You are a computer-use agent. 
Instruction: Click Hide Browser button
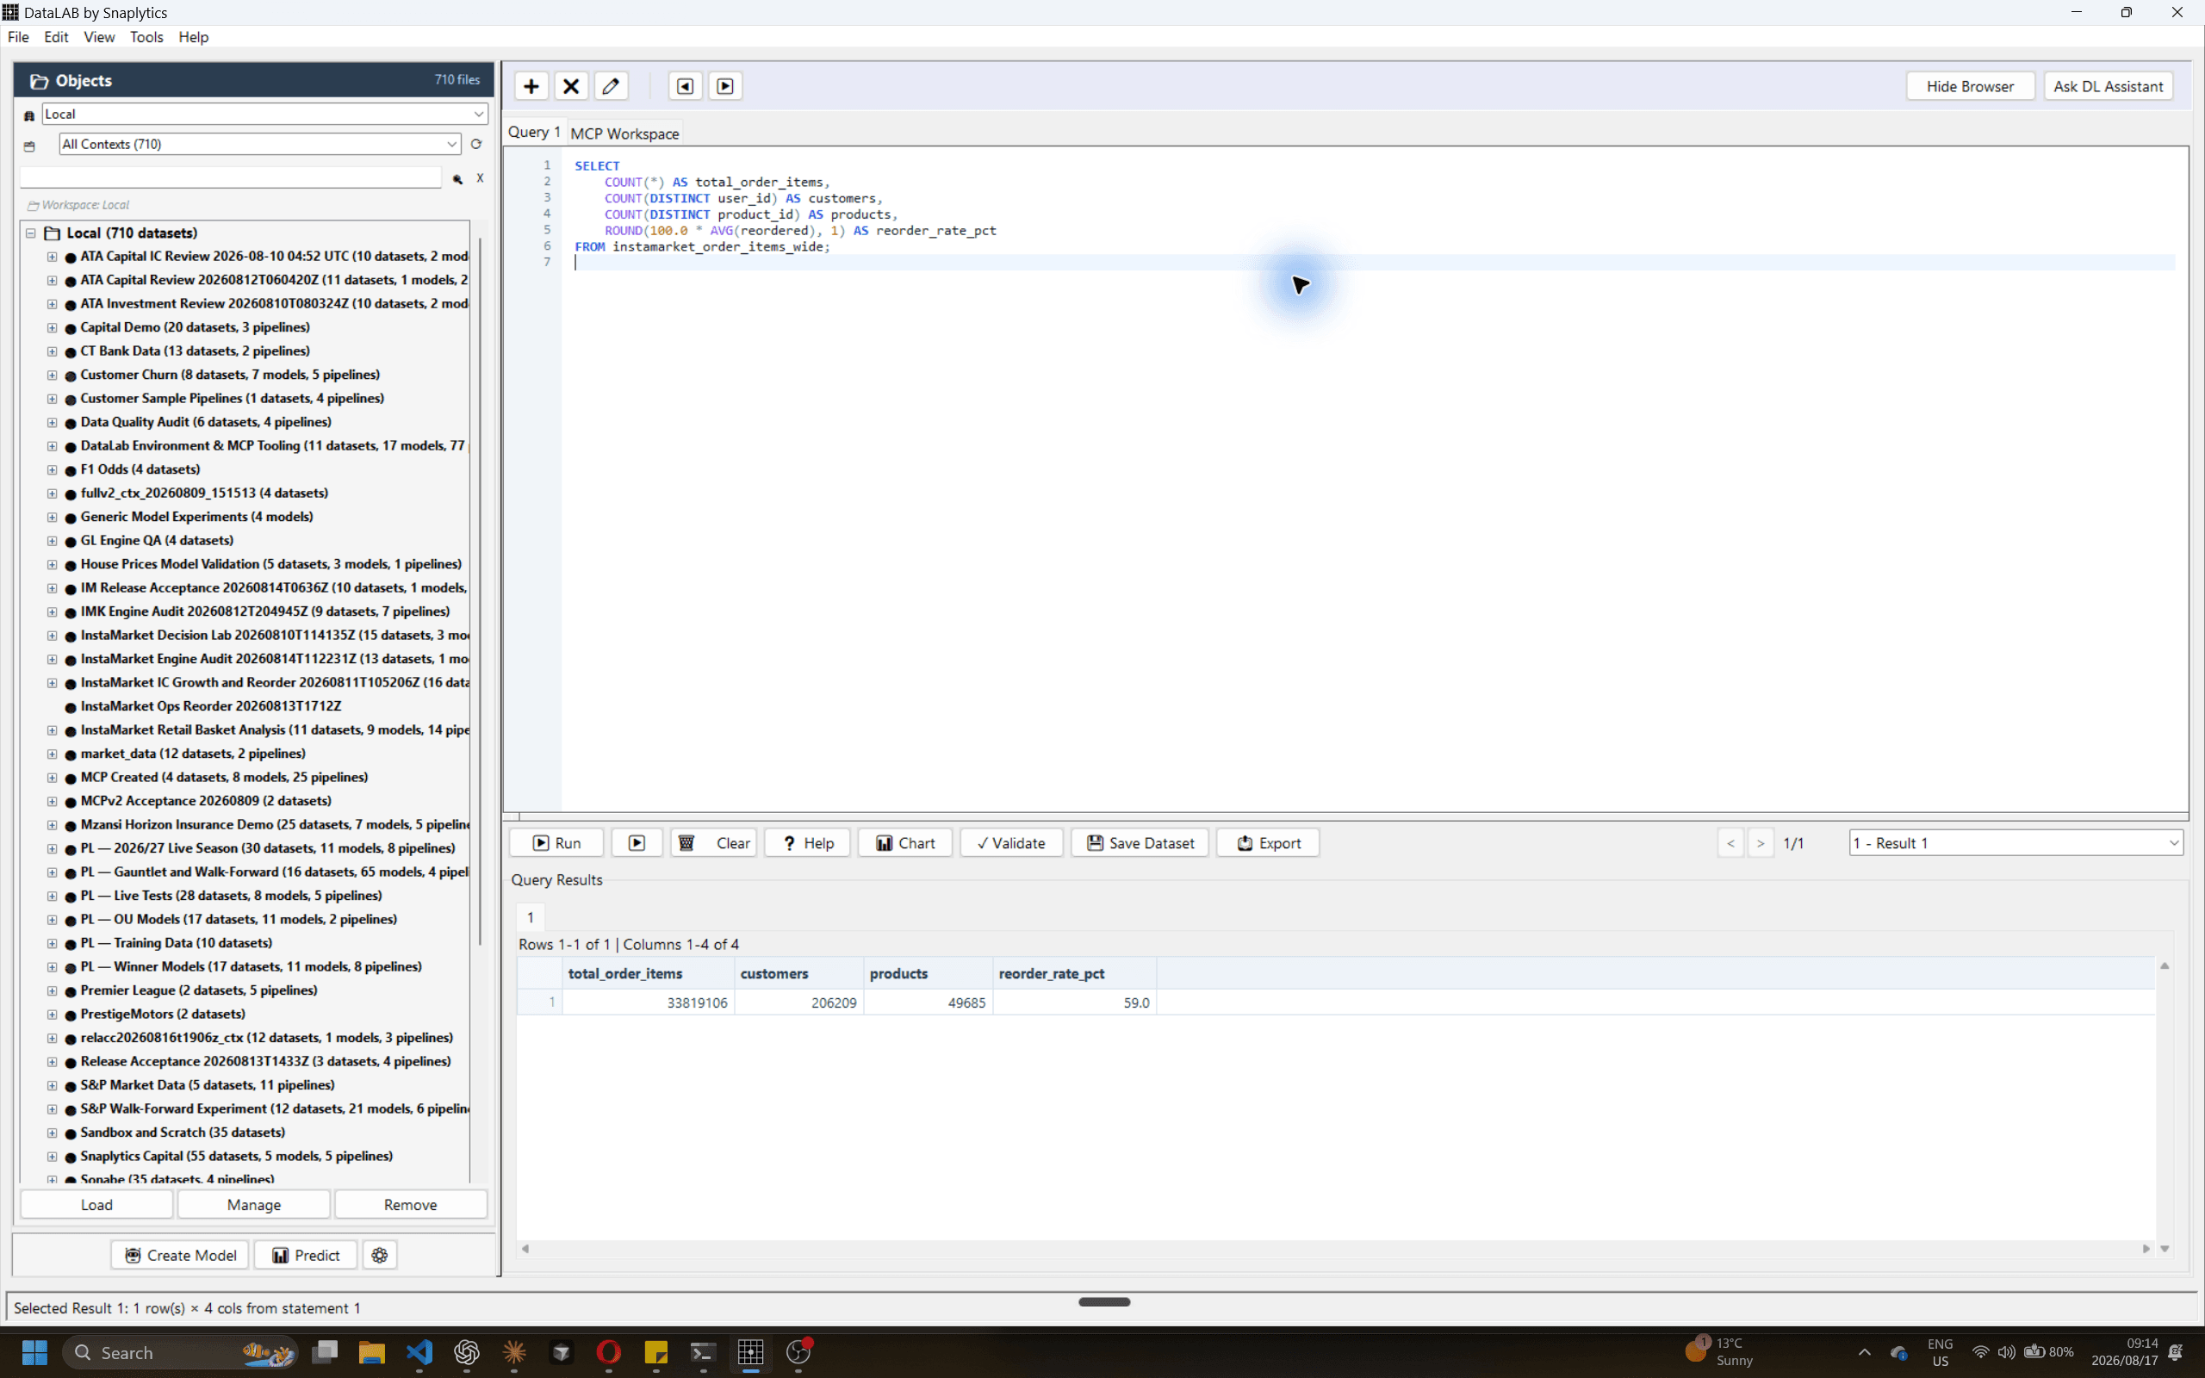click(x=1970, y=87)
